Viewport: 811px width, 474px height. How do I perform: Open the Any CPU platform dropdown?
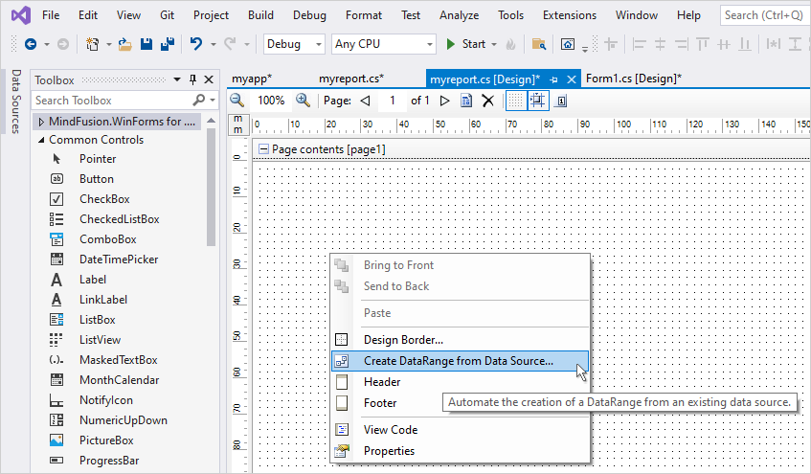click(383, 44)
